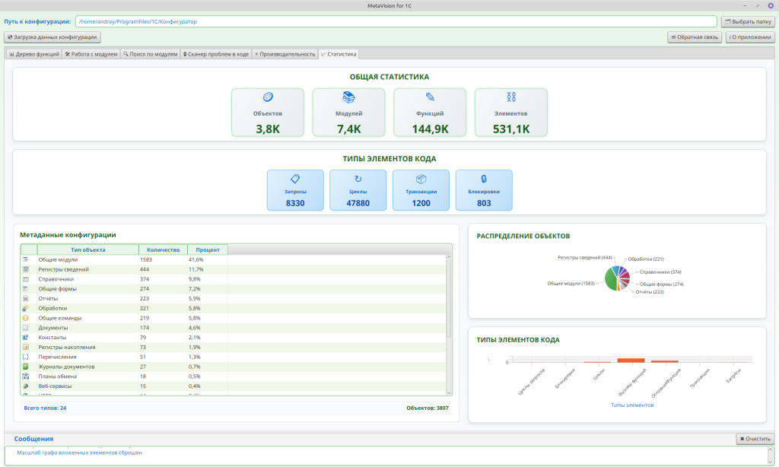Click messages panel scroll-down arrow

(x=771, y=461)
